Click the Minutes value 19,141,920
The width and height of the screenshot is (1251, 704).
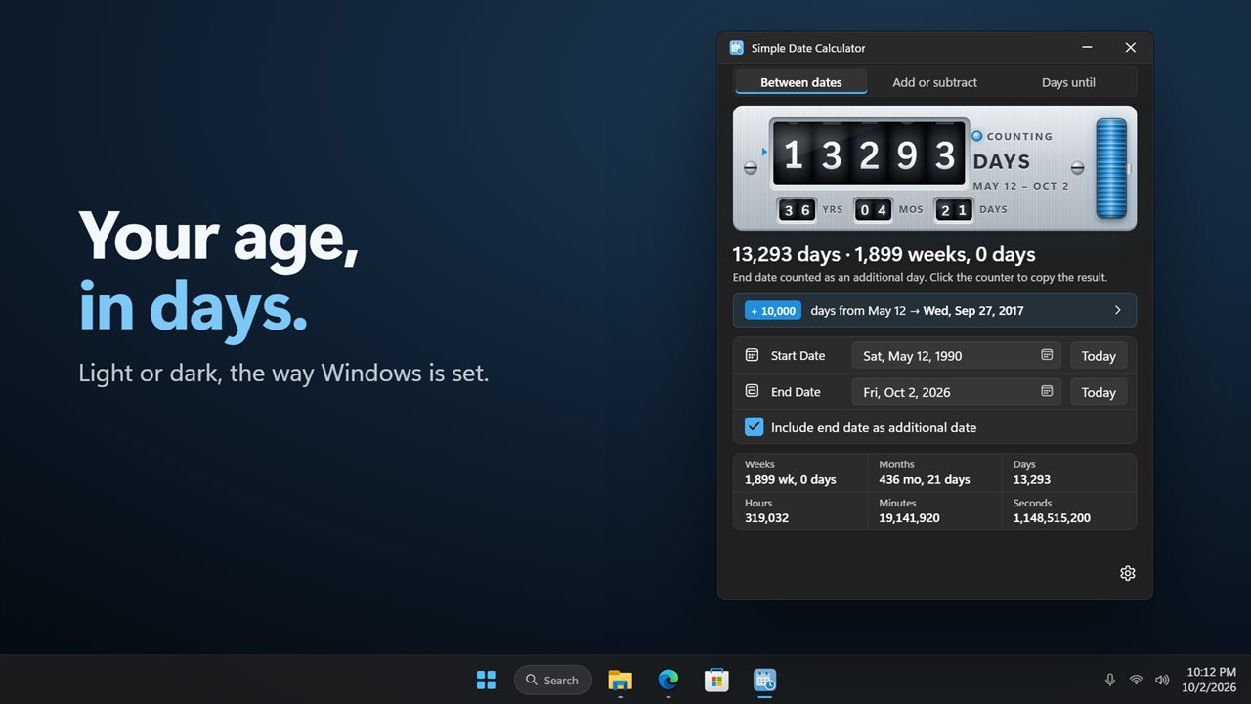[x=909, y=517]
